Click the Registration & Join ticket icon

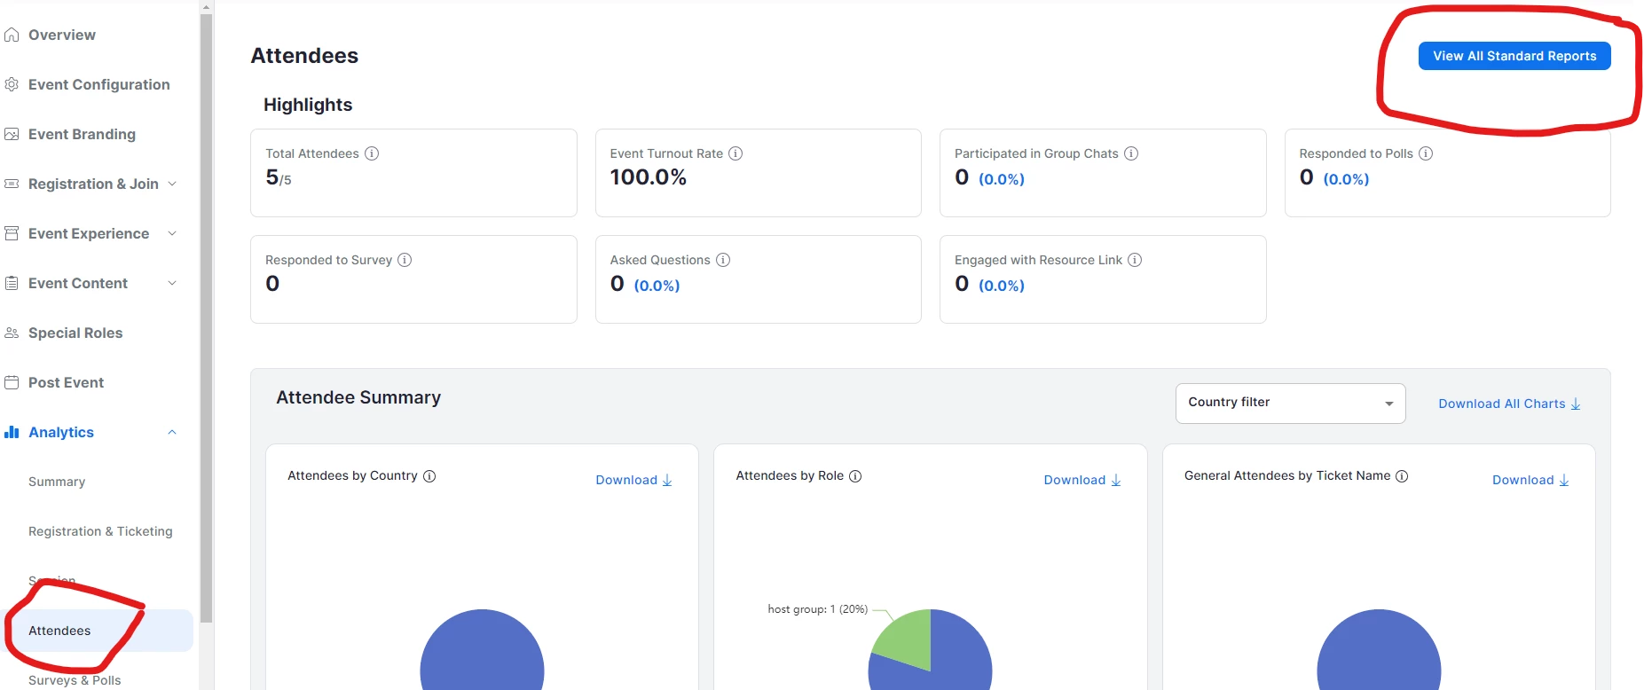(x=12, y=184)
